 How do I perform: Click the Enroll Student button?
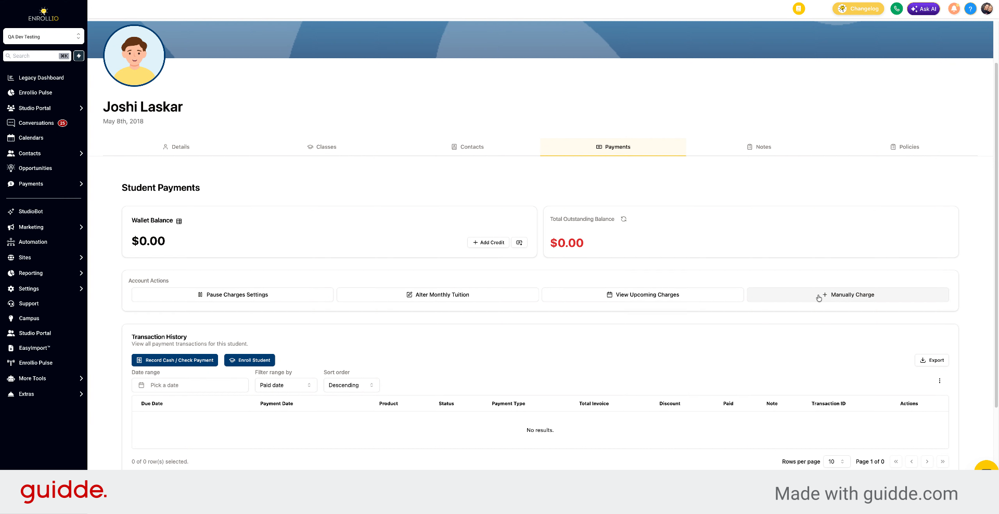click(x=250, y=360)
